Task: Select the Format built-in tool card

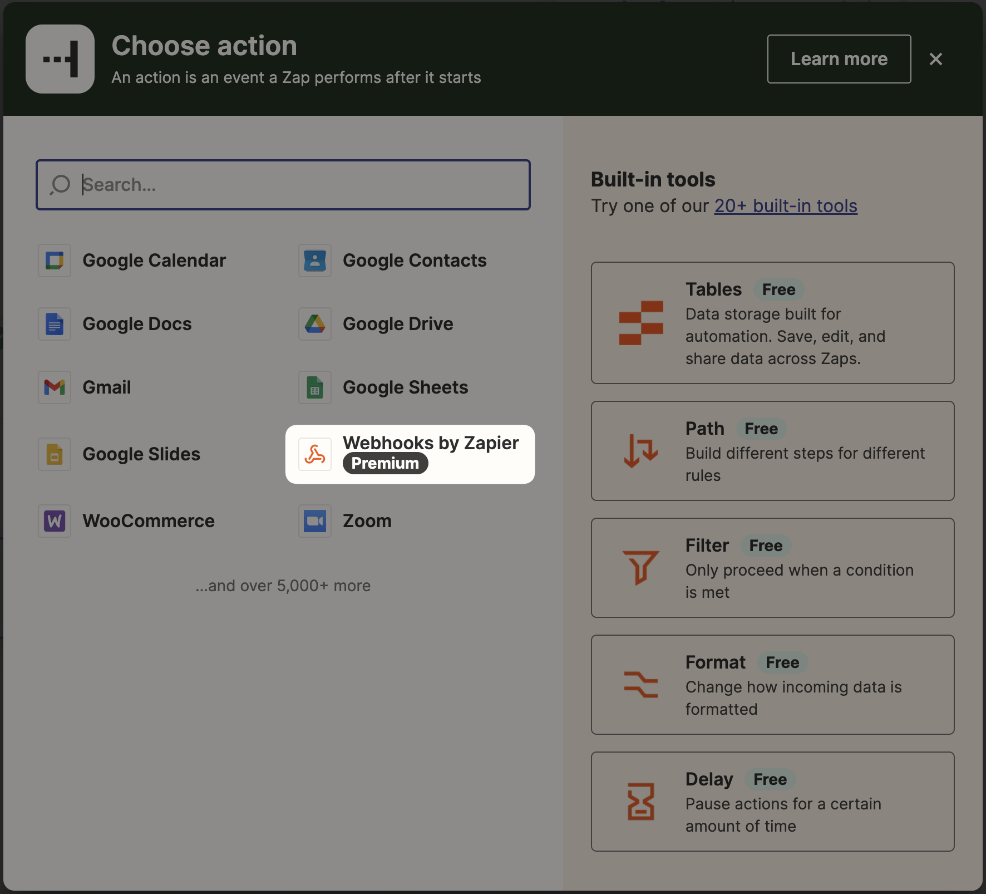Action: [772, 685]
